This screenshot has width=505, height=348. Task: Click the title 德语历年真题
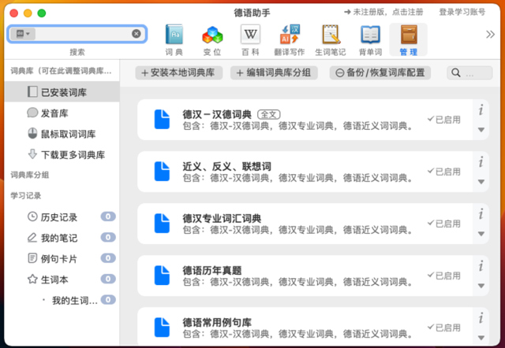coord(212,271)
